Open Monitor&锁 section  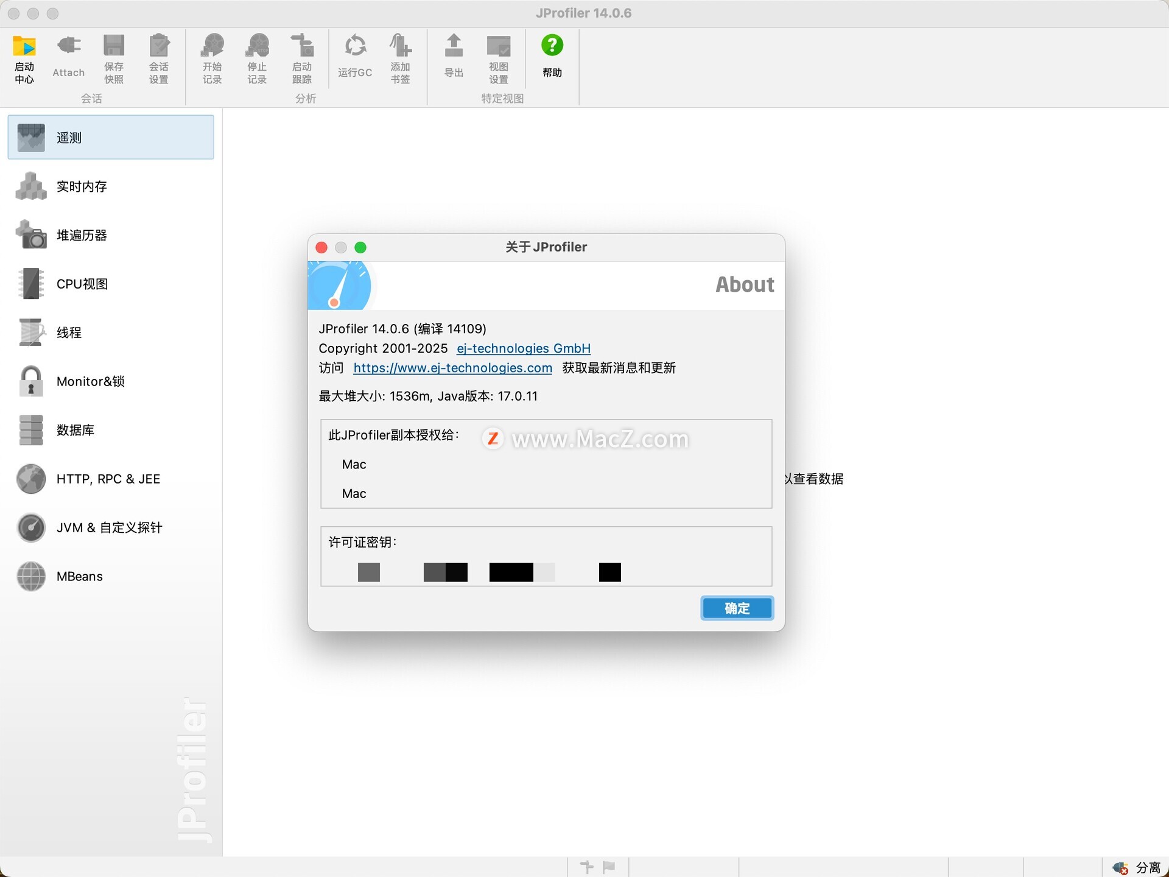pyautogui.click(x=111, y=381)
